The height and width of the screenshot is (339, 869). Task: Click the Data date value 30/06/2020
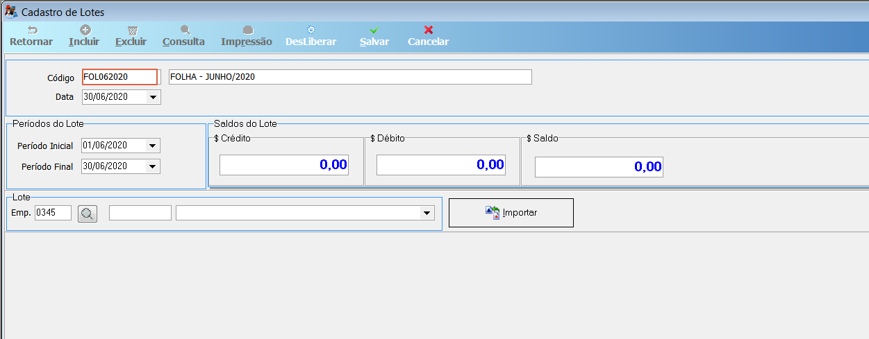coord(106,98)
